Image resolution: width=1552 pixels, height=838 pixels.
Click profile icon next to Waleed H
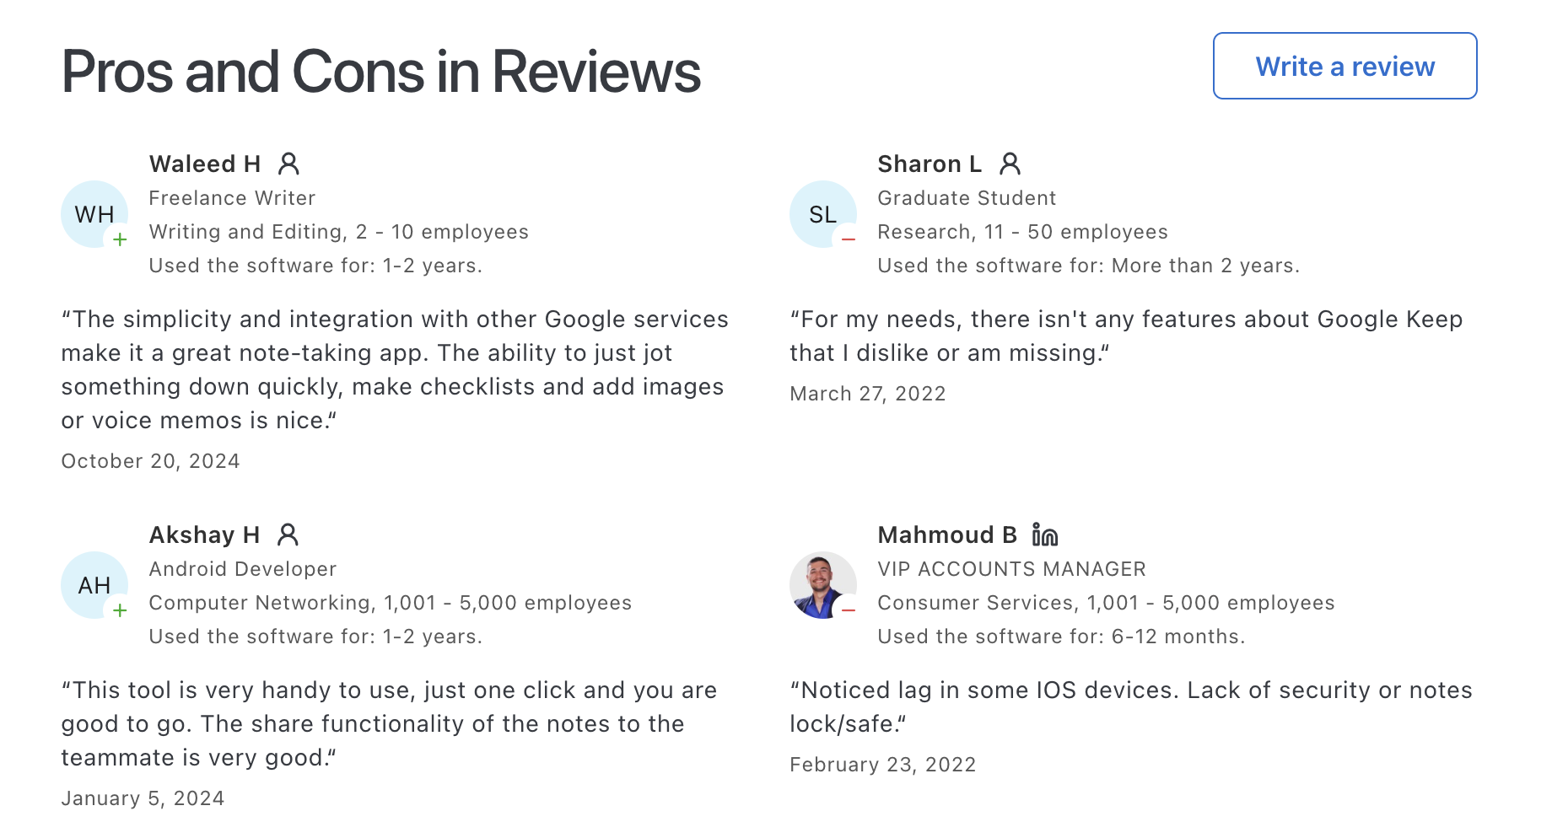click(x=288, y=163)
